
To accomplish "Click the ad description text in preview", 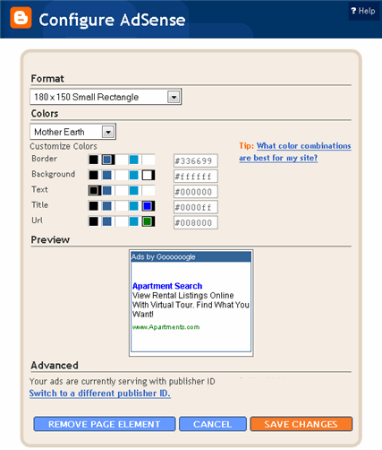I will point(191,305).
